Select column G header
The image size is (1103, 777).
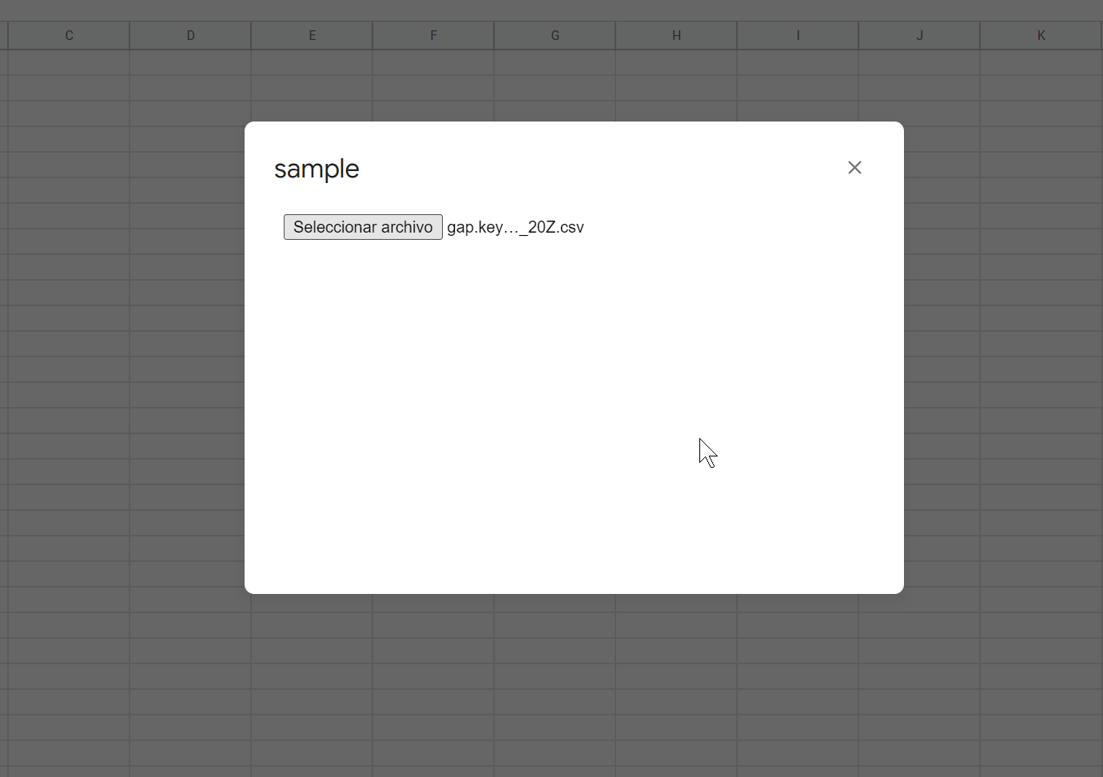555,35
